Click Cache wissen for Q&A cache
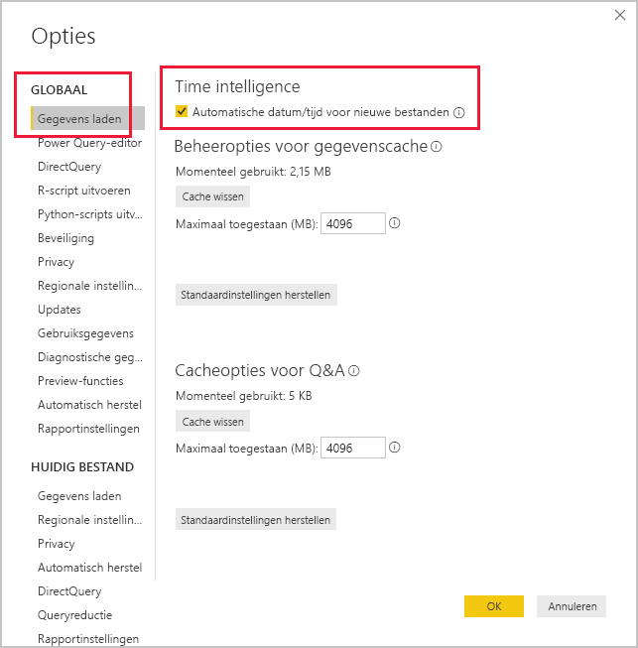 (x=212, y=422)
